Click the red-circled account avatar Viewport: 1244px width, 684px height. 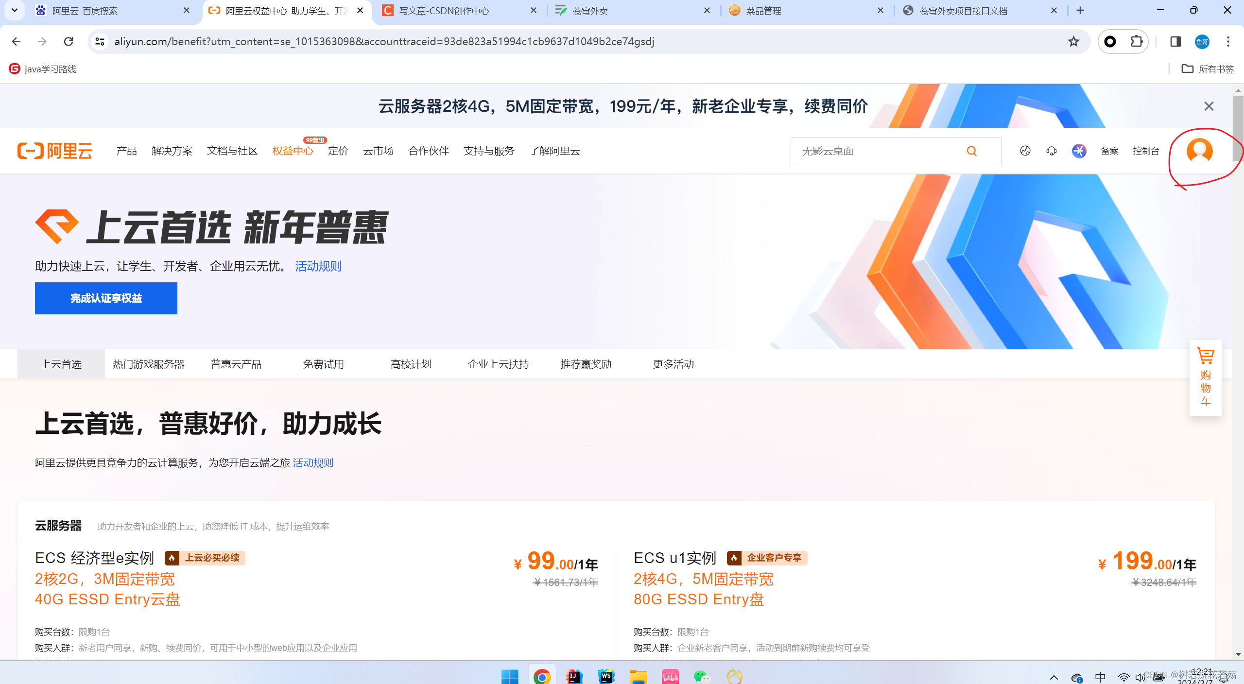pyautogui.click(x=1200, y=151)
